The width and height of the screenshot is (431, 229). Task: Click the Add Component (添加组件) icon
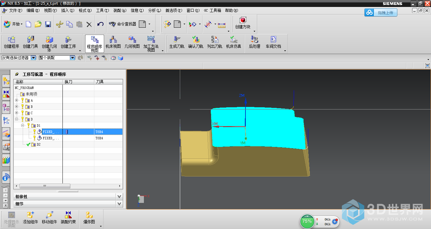pyautogui.click(x=30, y=218)
